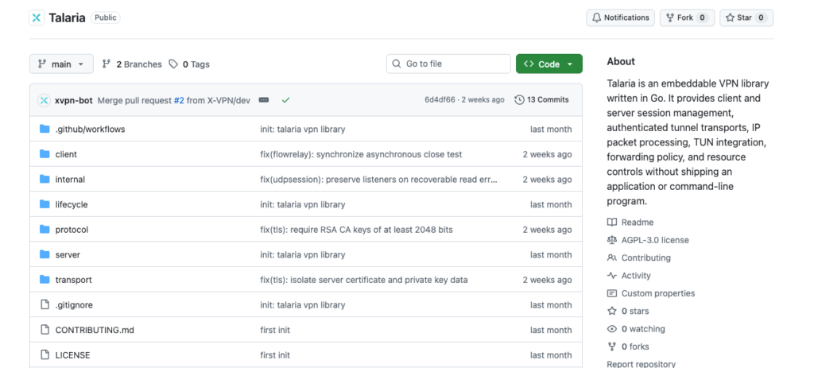This screenshot has height=368, width=814.
Task: Open the Readme link in About
Action: coord(630,222)
